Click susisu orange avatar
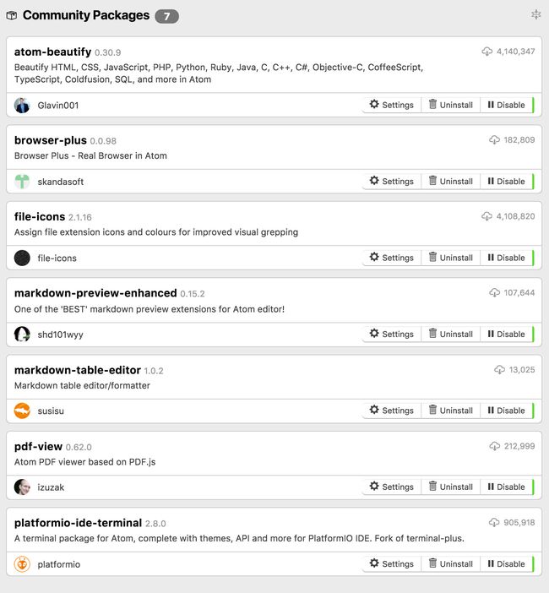 tap(22, 411)
